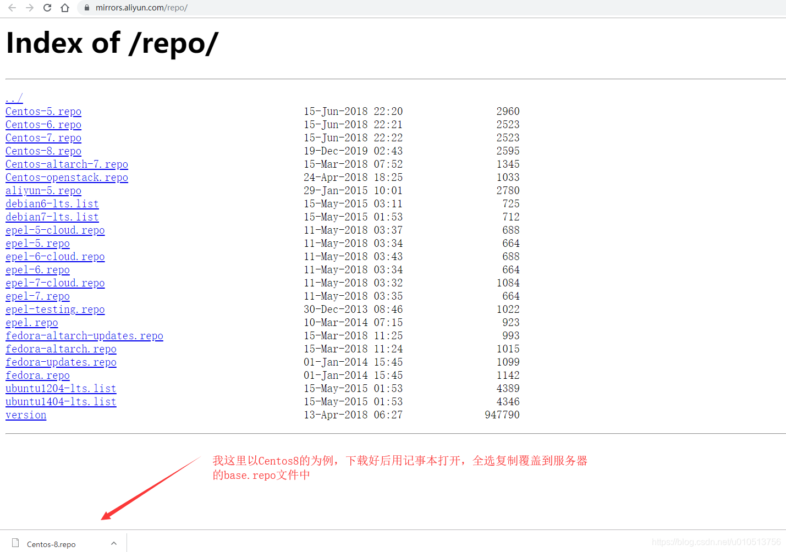
Task: Open the epel-5-cloud.repo link
Action: (x=55, y=230)
